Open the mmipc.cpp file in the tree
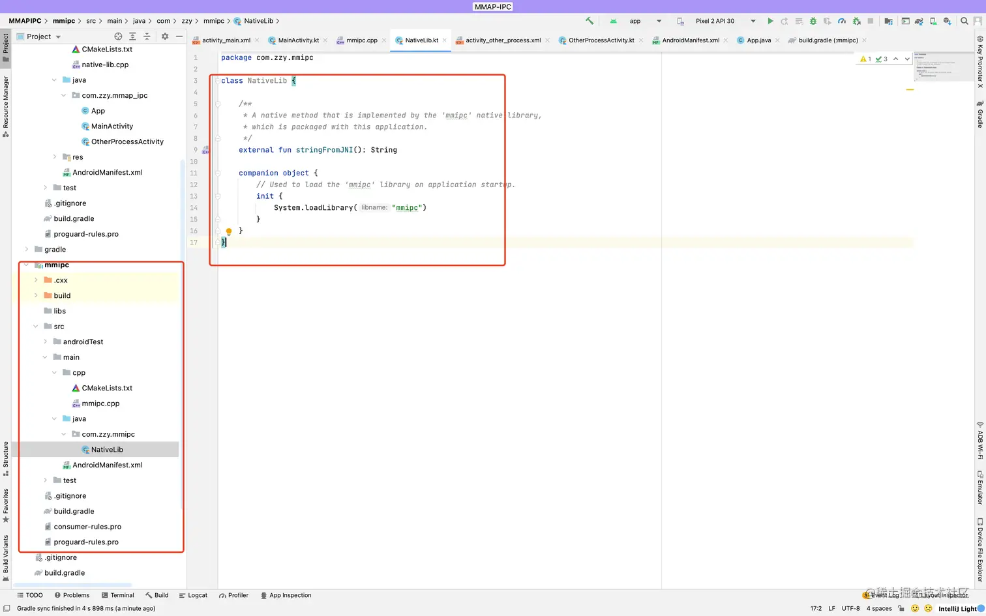 click(100, 403)
